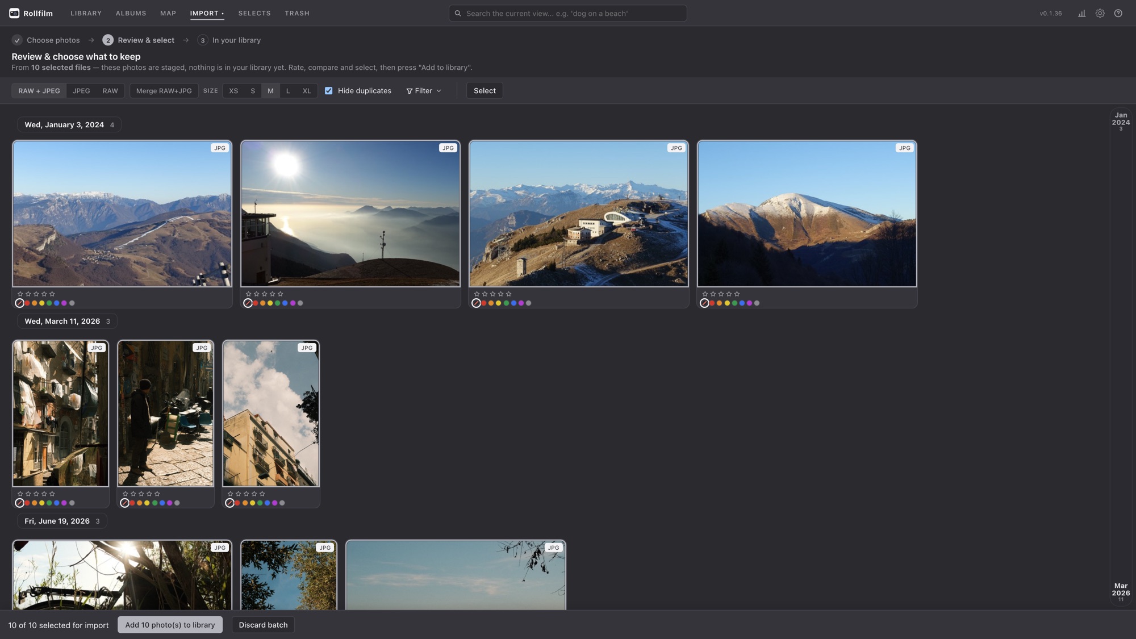
Task: Select the man standing in street thumbnail
Action: coord(165,414)
